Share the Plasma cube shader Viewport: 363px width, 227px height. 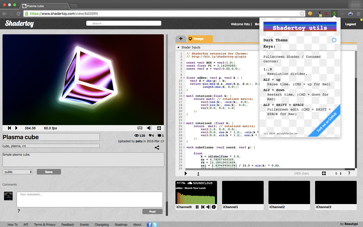point(157,147)
